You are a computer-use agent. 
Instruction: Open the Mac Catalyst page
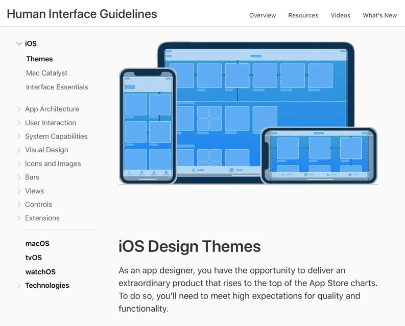(46, 73)
